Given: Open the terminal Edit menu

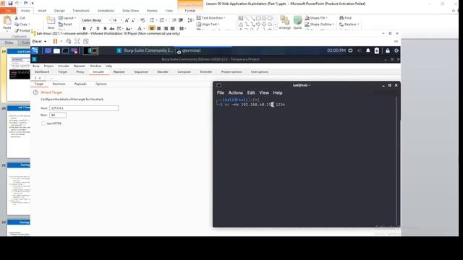Looking at the screenshot, I should point(251,92).
